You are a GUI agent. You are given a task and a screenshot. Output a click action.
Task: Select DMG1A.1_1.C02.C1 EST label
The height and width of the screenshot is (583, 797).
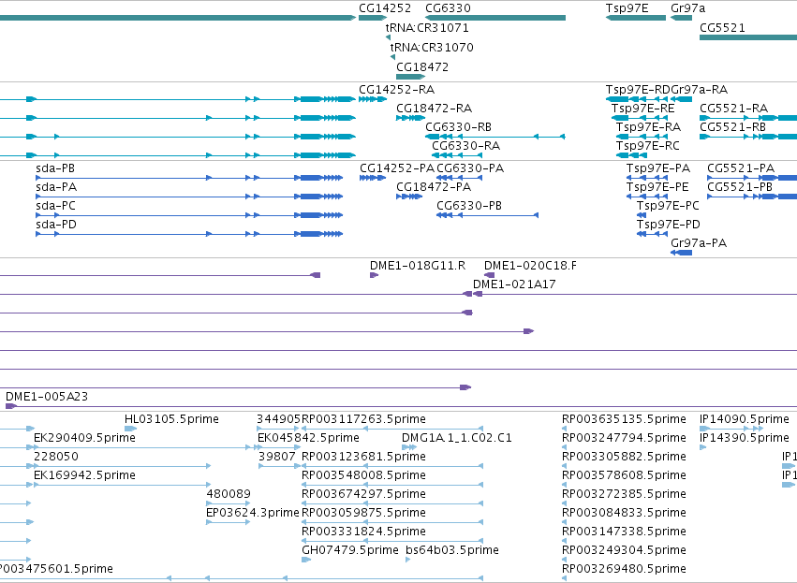pyautogui.click(x=457, y=438)
